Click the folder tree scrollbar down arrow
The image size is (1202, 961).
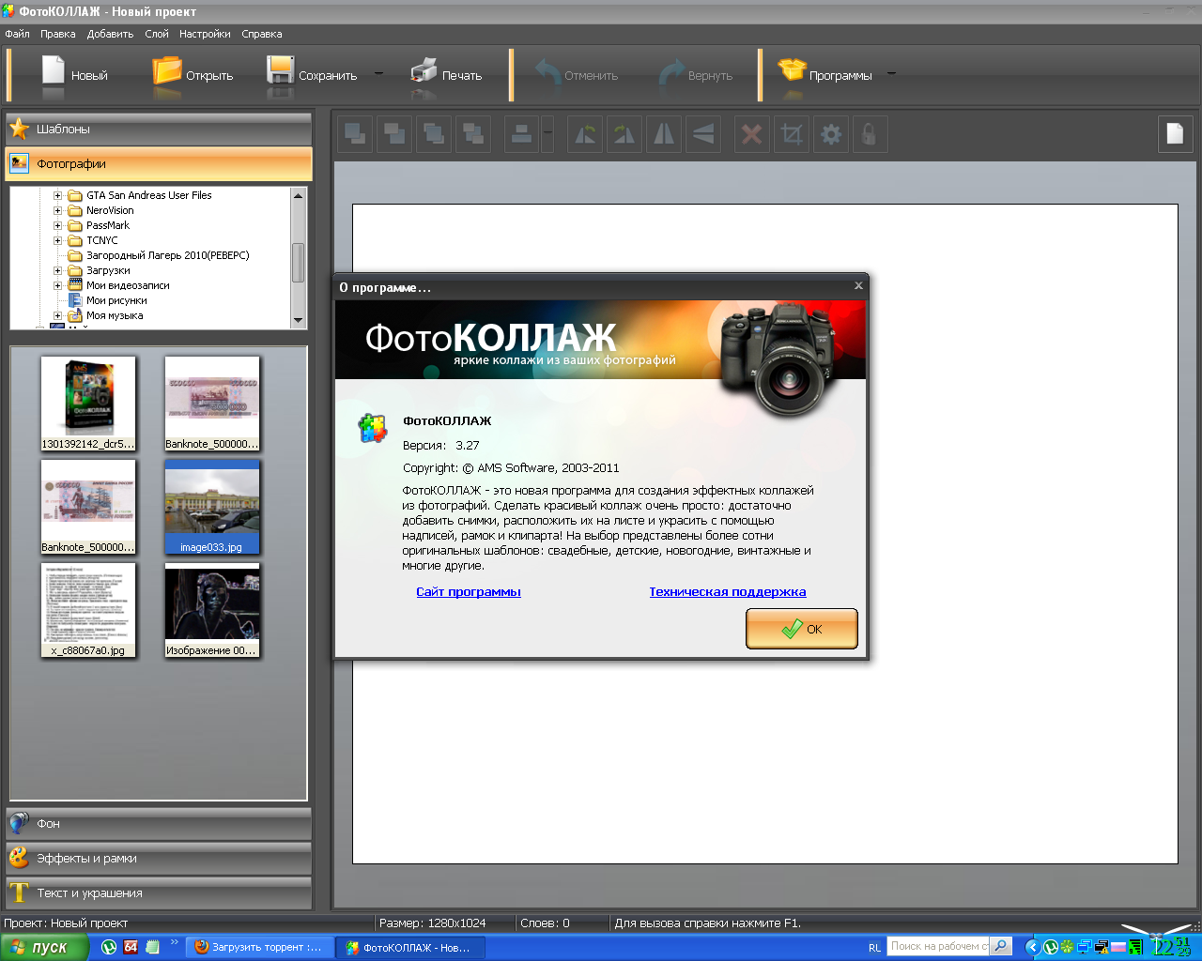tap(299, 320)
